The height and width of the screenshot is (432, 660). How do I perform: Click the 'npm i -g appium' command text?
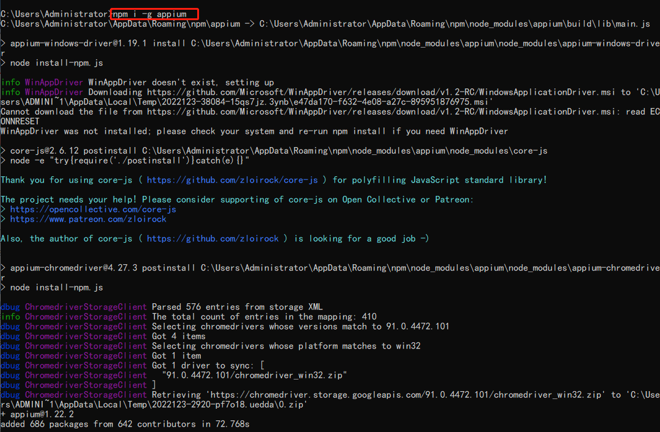(150, 14)
